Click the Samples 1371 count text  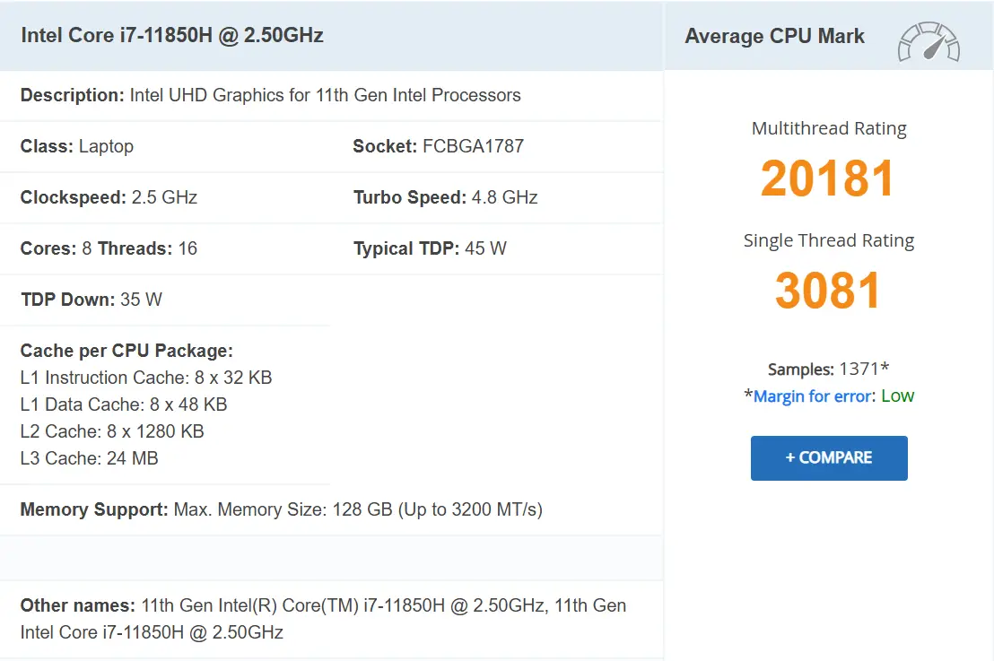pos(828,370)
